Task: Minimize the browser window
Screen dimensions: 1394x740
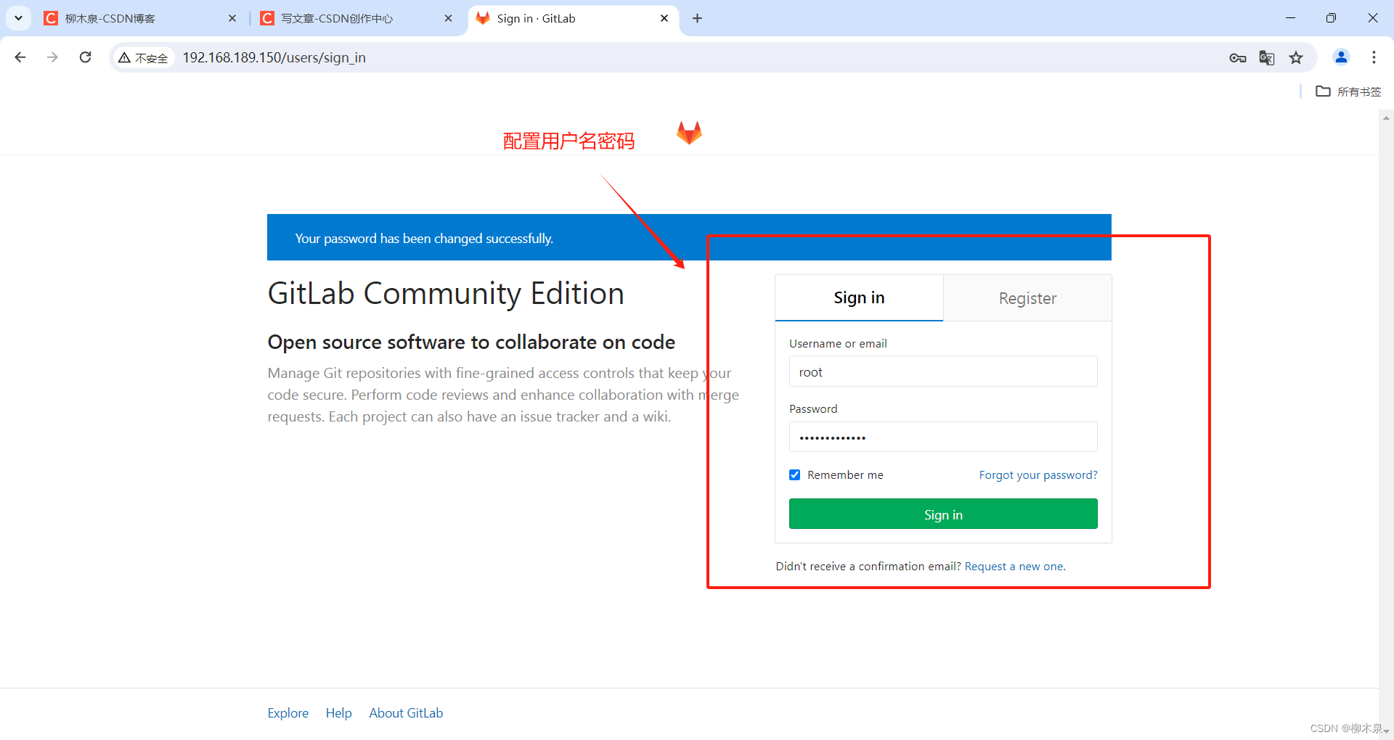Action: click(1290, 18)
